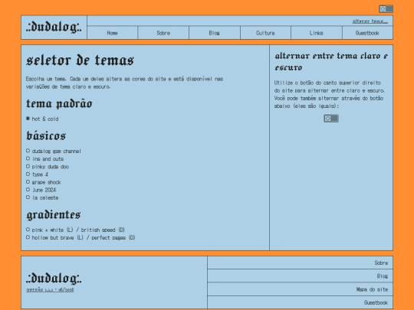Viewport: 414px width, 310px height.
Task: Go to the Links nav tab
Action: point(317,33)
